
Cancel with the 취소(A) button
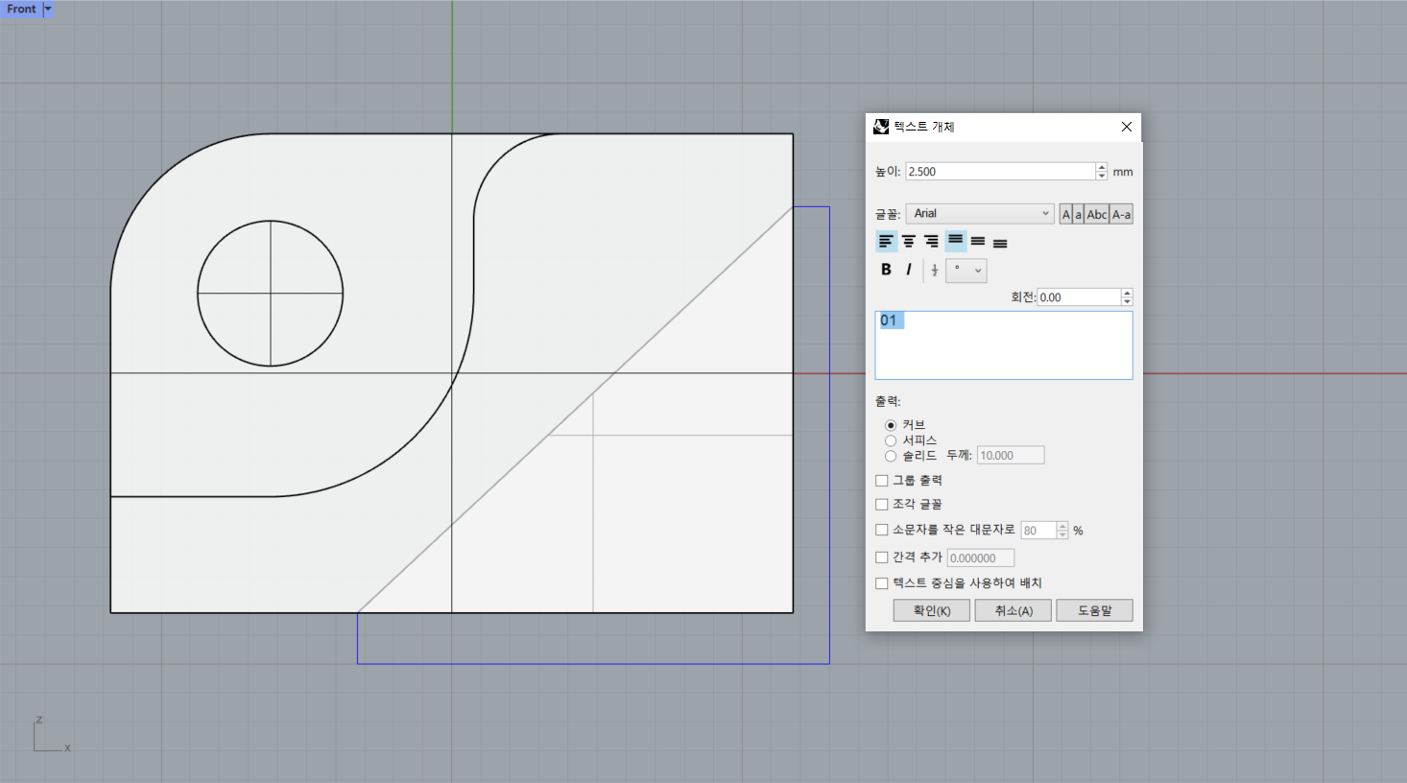[x=1013, y=611]
